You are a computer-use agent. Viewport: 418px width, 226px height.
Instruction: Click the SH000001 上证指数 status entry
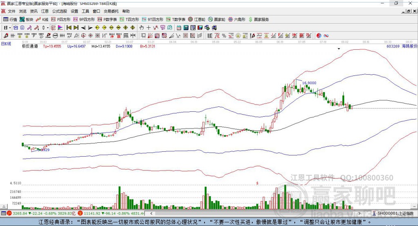[x=396, y=213]
